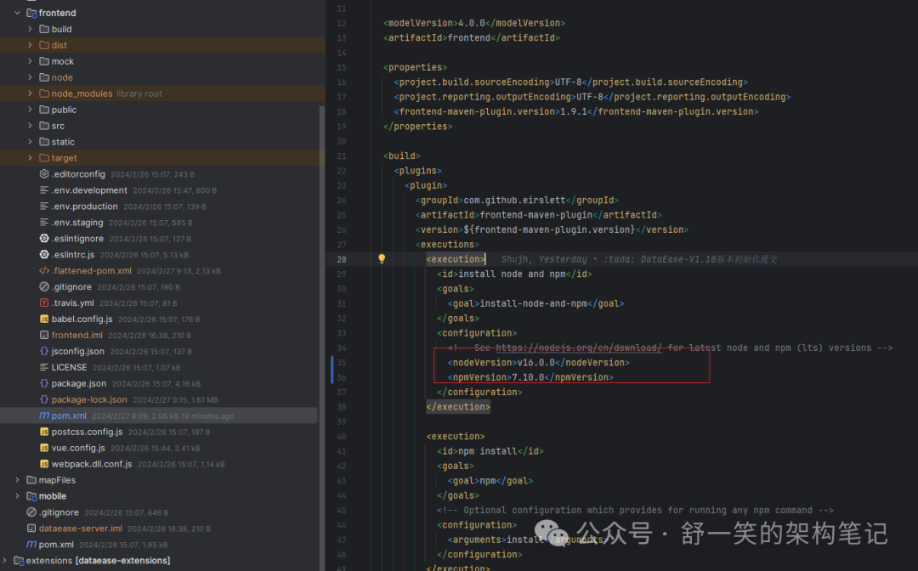This screenshot has height=571, width=918.
Task: Open the .env.staging file
Action: tap(77, 223)
